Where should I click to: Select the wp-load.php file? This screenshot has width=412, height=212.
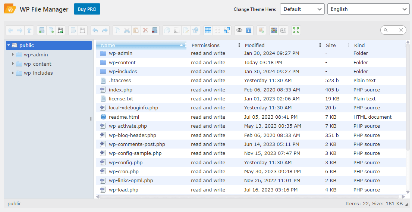251,190
